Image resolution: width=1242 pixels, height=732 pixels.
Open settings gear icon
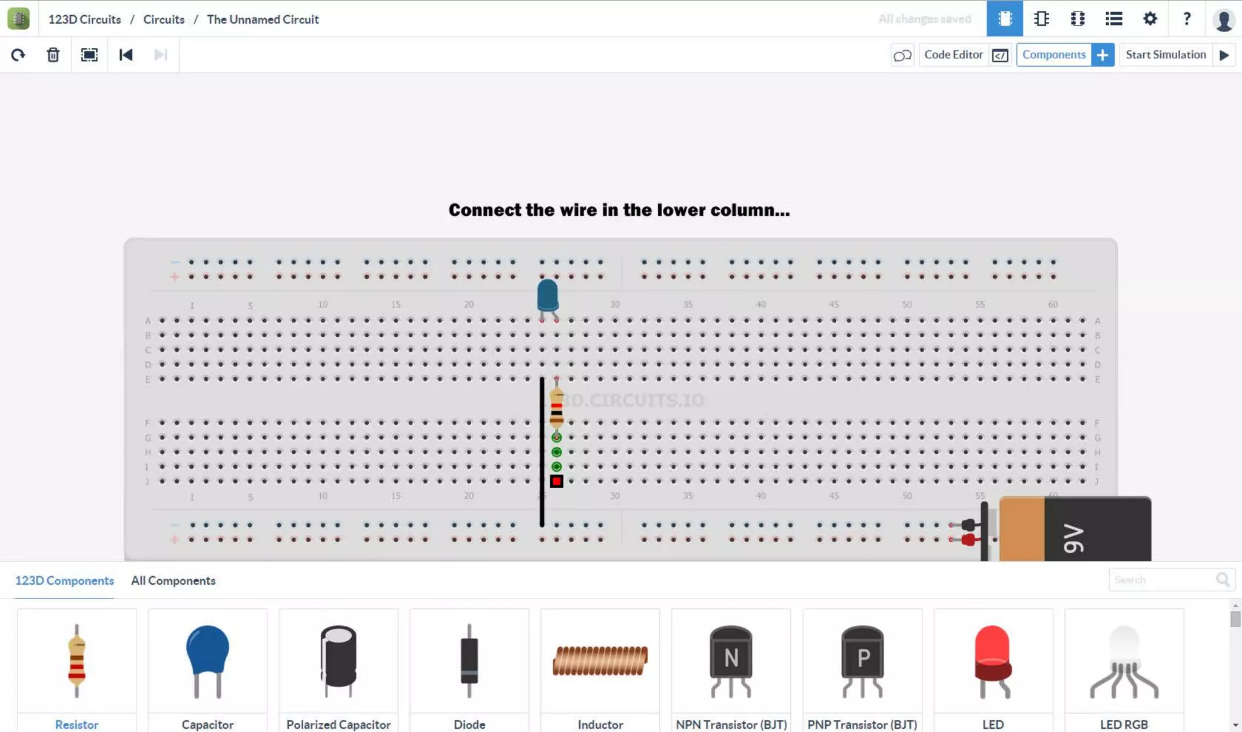point(1150,19)
